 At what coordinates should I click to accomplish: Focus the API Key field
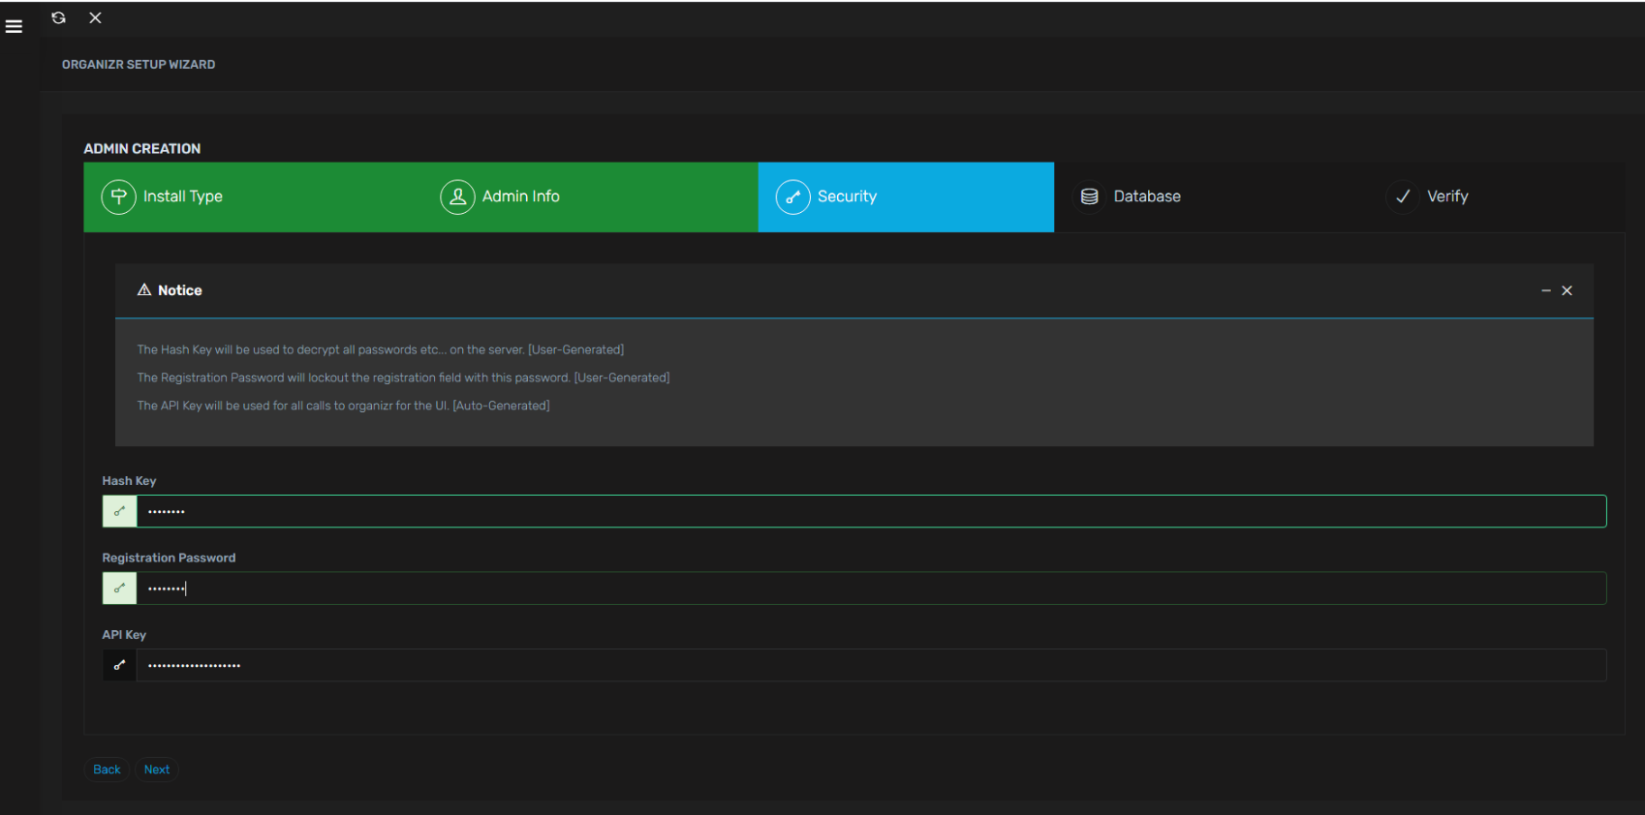pyautogui.click(x=871, y=665)
